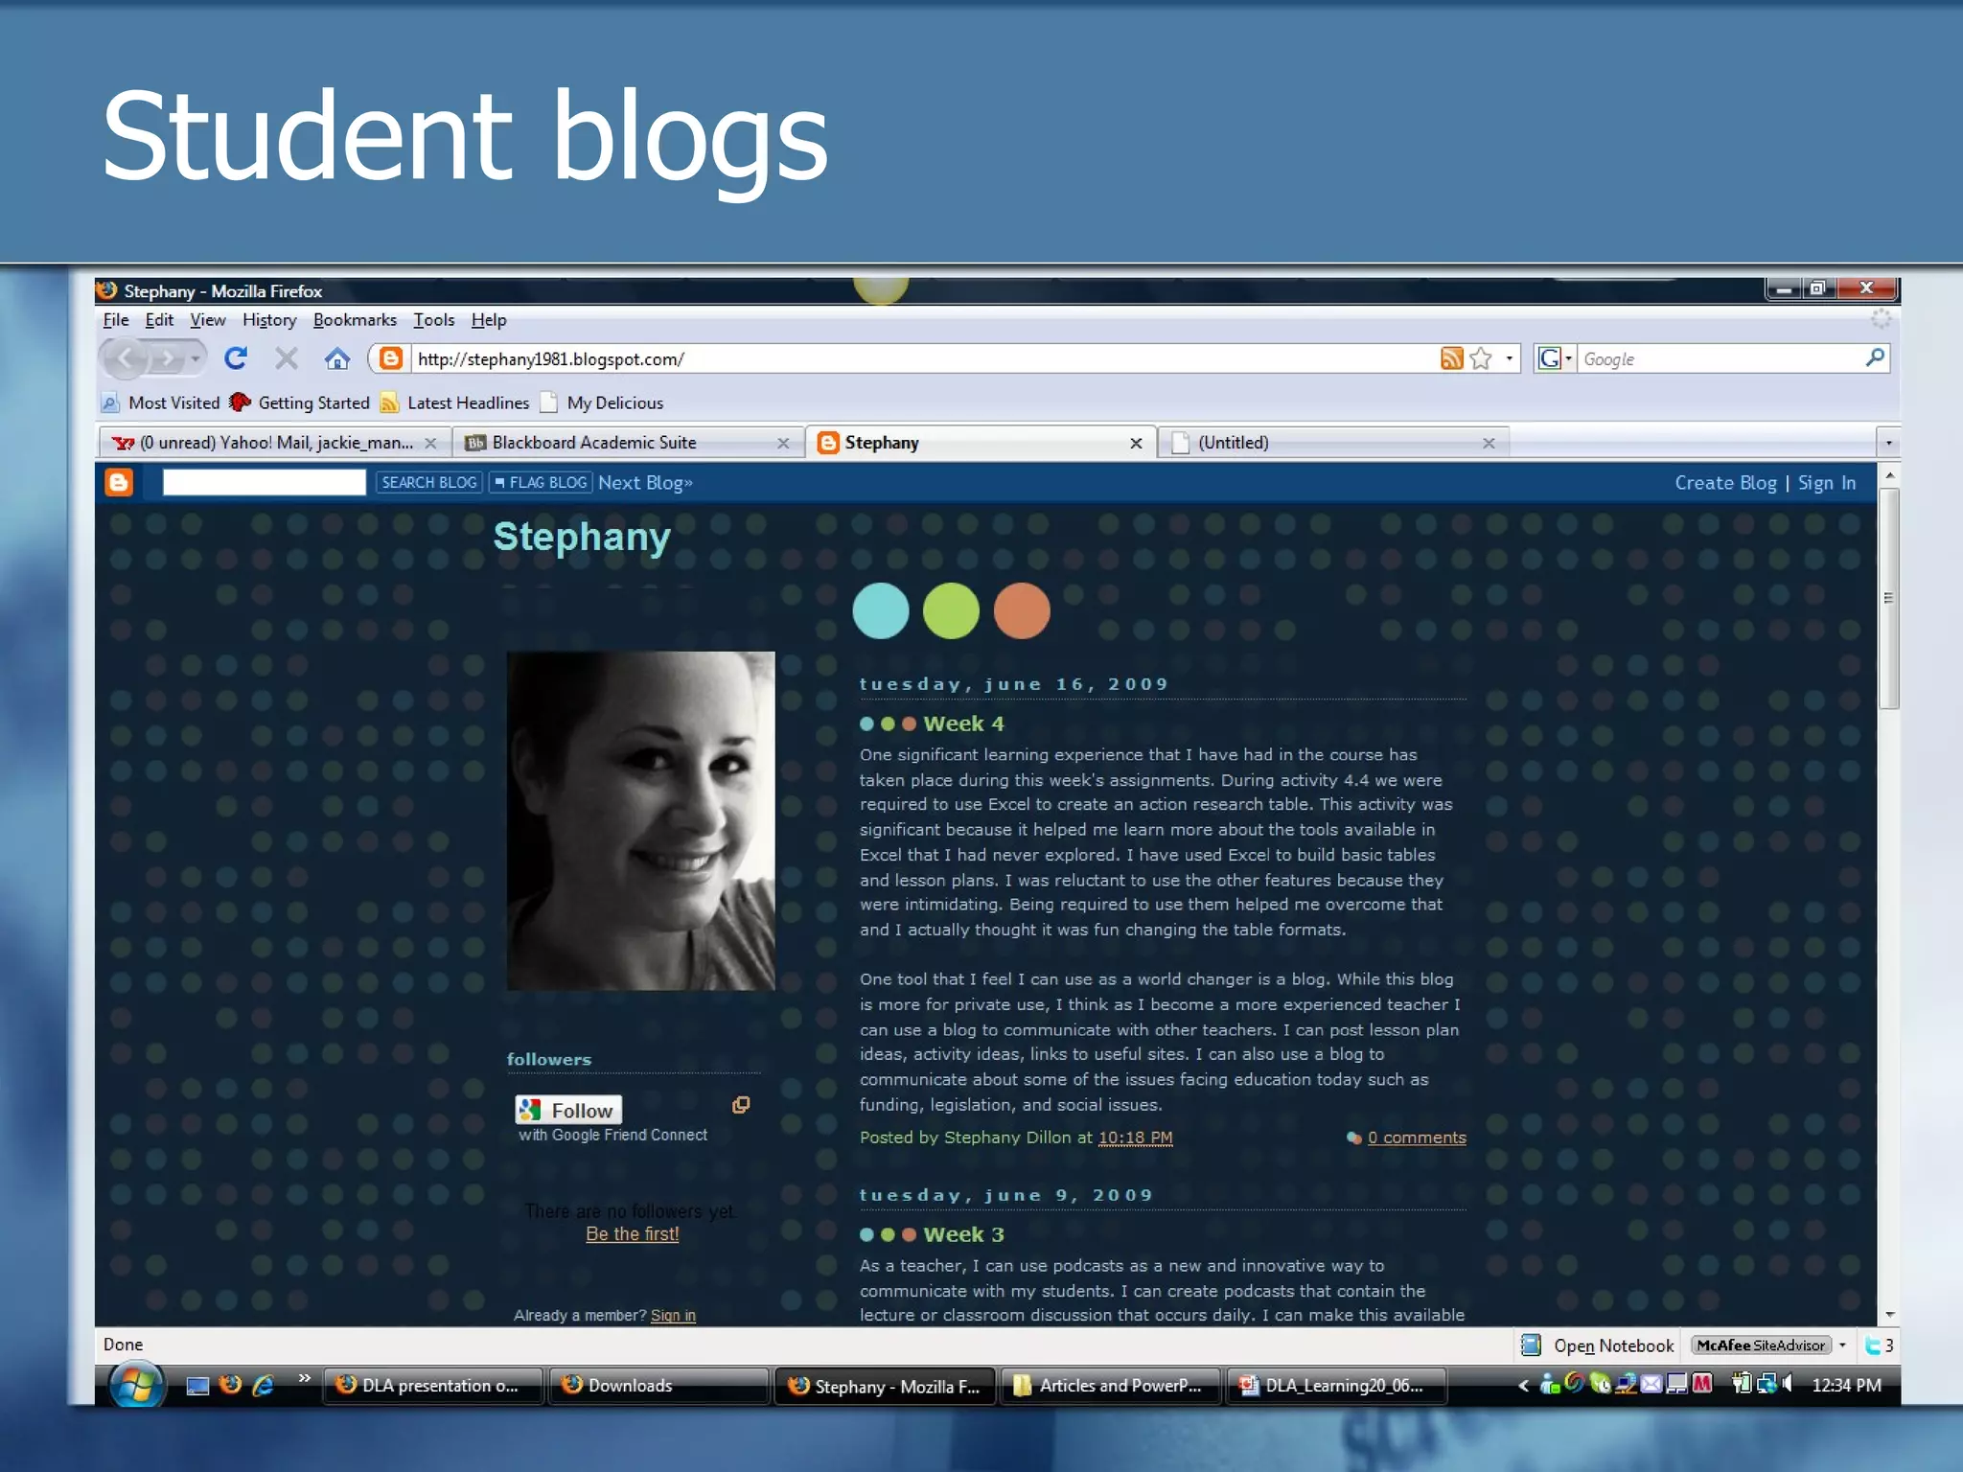Open the View menu

[x=207, y=320]
